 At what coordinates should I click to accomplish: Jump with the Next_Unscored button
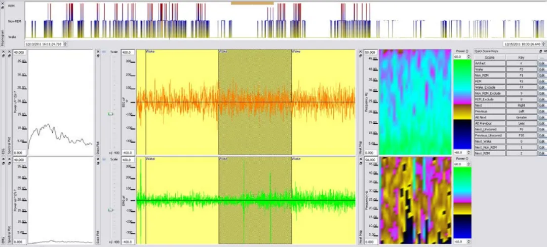(489, 129)
